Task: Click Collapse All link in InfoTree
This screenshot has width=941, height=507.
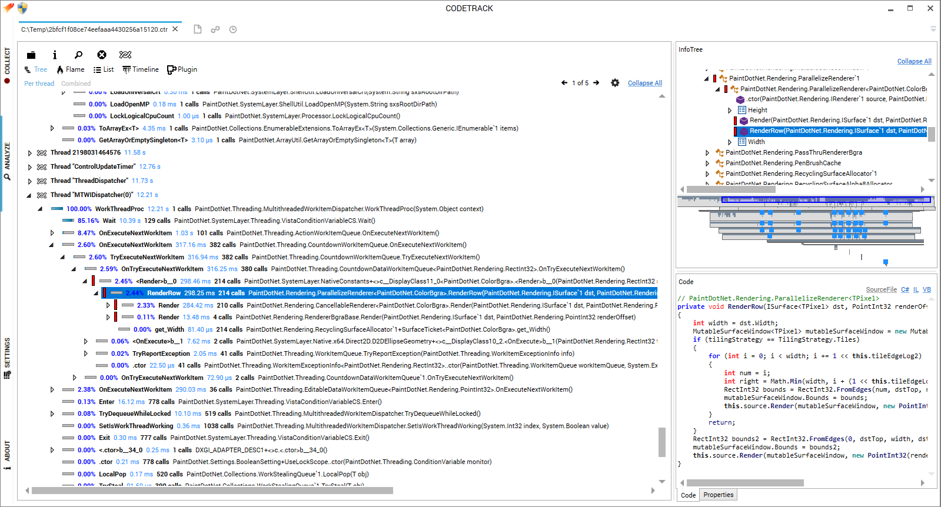Action: 915,61
